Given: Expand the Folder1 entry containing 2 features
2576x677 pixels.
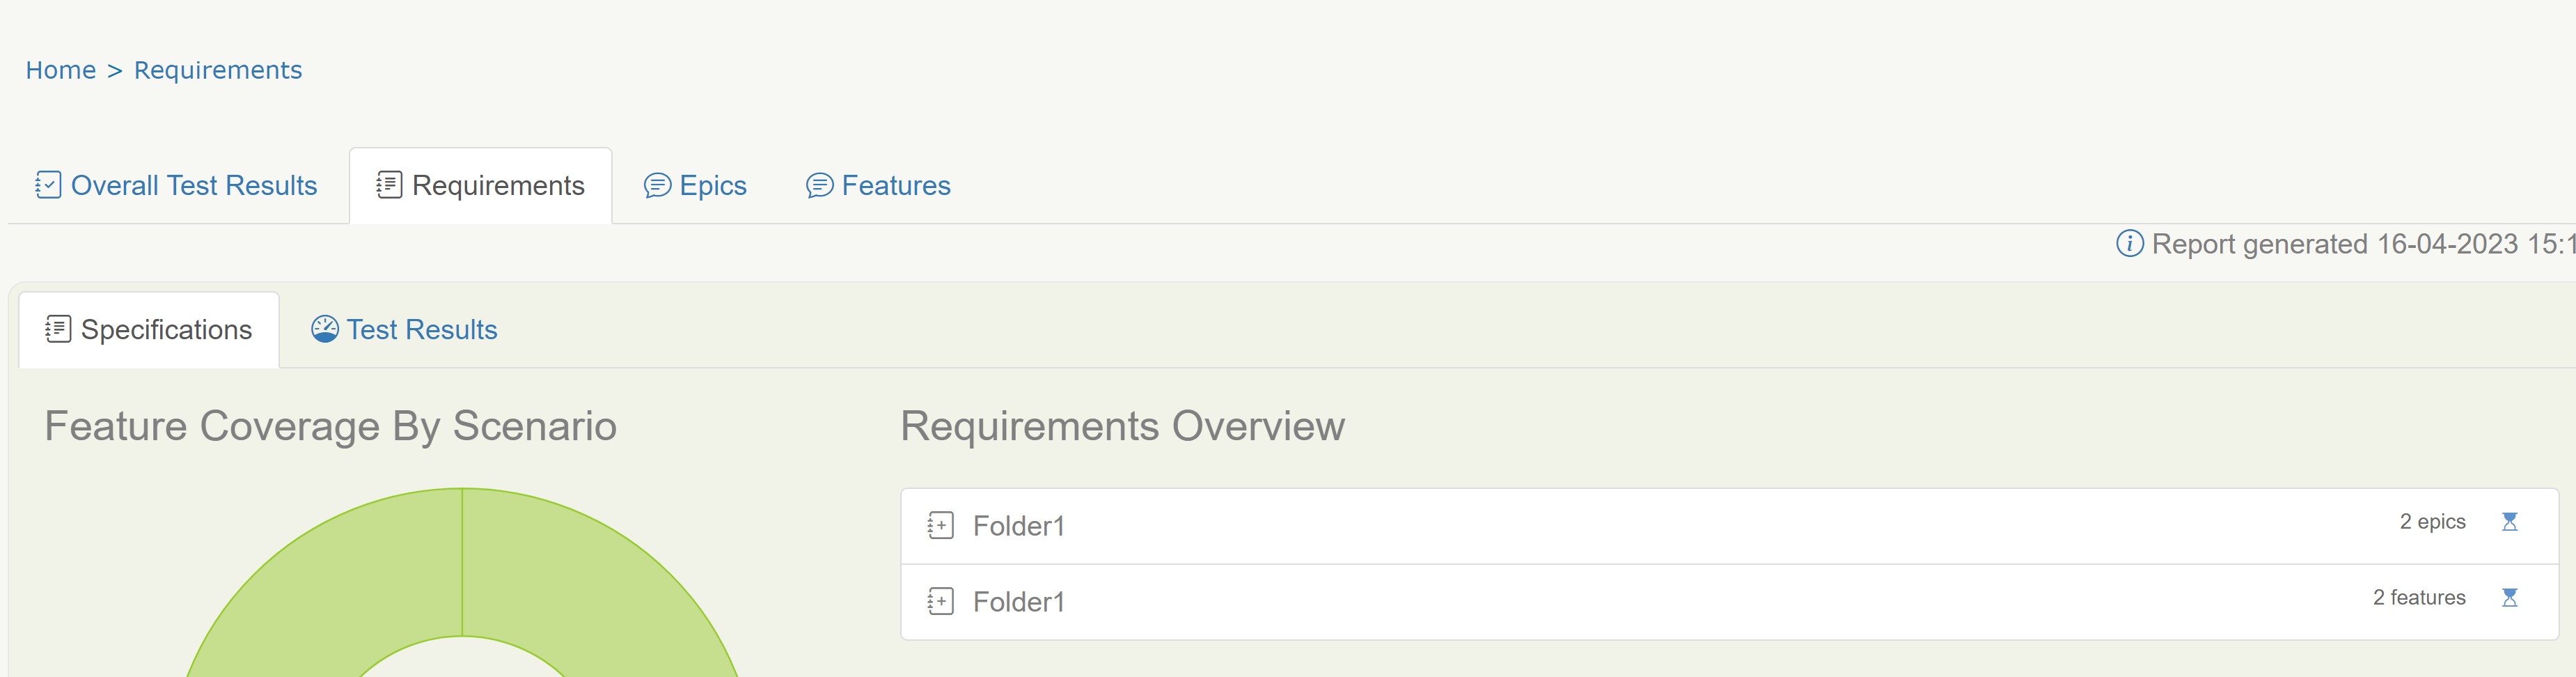Looking at the screenshot, I should [x=1020, y=601].
